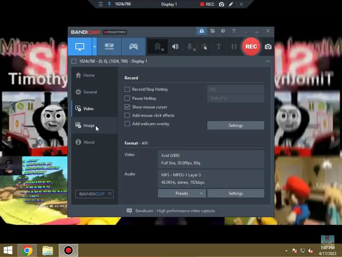Open output folder icon in title bar
342x257 pixels.
coord(212,31)
